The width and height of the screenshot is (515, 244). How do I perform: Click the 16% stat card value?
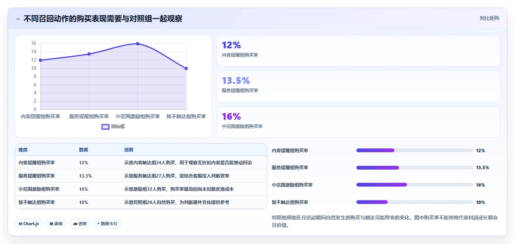point(231,116)
